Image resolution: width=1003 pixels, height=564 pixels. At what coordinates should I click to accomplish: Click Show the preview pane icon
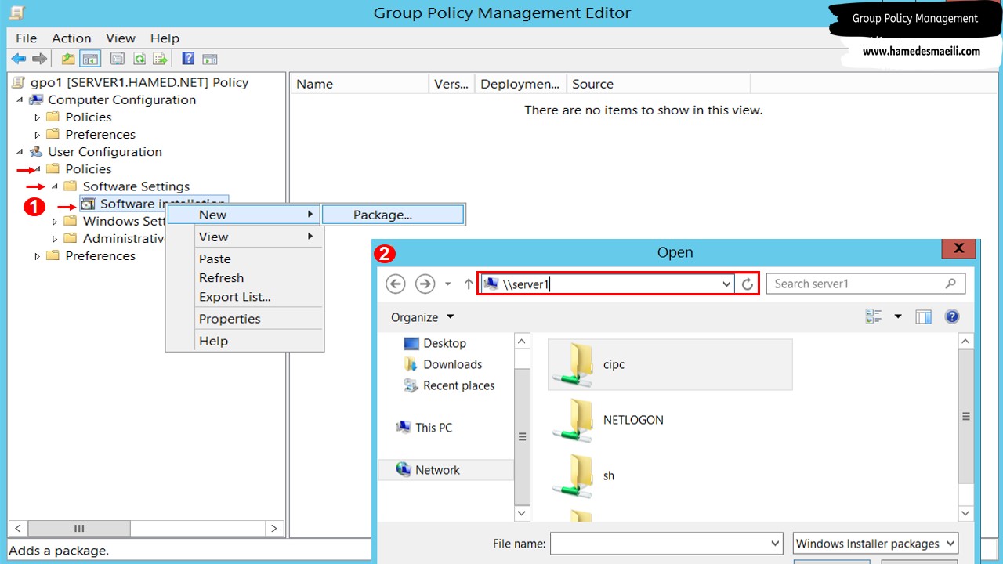click(x=924, y=316)
